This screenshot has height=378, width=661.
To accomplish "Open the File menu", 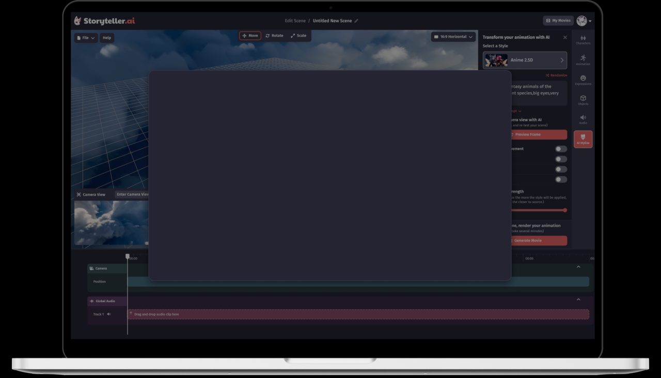I will tap(85, 38).
